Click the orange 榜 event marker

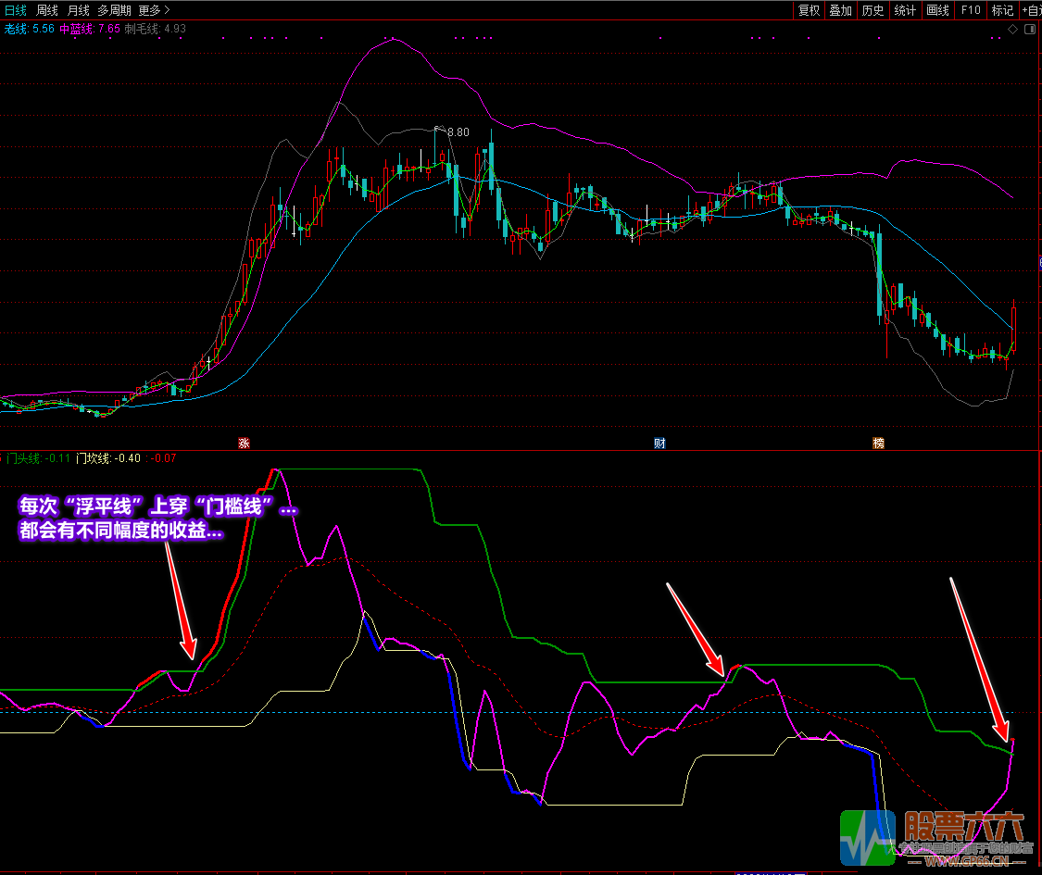click(879, 444)
